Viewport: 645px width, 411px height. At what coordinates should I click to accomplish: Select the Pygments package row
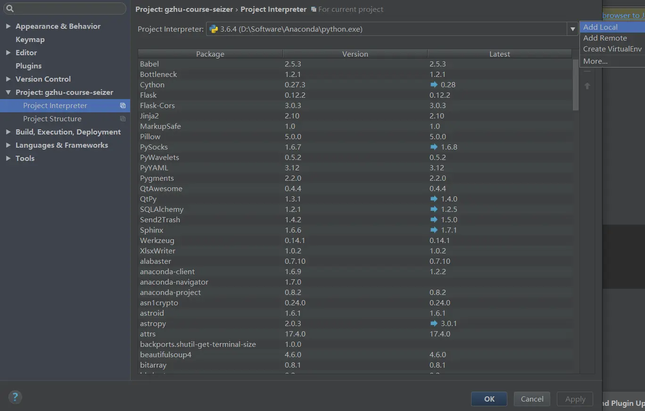point(356,178)
